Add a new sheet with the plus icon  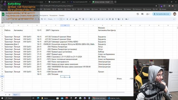point(6,95)
